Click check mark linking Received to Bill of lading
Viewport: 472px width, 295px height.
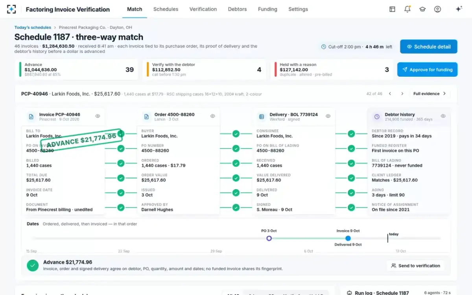(x=351, y=163)
